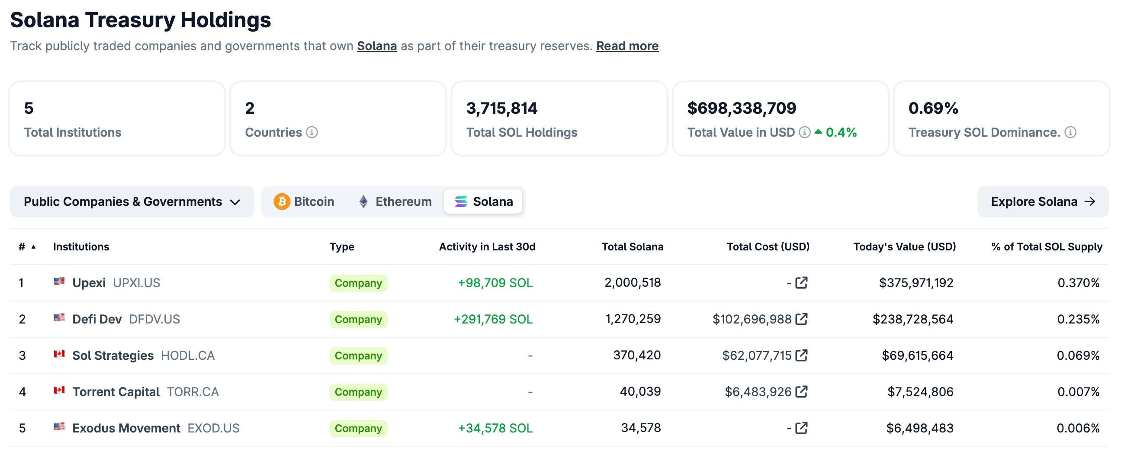Click the Canada flag next to Torrent Capital
Screen dimensions: 1121x474
[x=59, y=390]
